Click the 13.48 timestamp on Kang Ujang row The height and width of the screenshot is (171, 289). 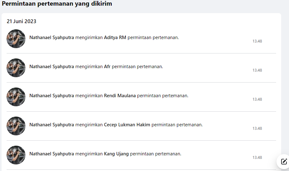(257, 158)
